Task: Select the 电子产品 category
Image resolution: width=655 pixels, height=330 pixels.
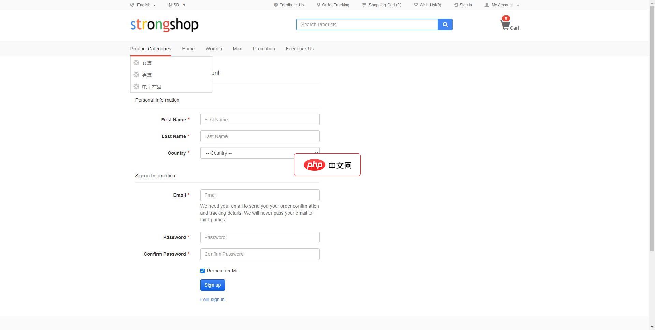Action: (x=151, y=87)
